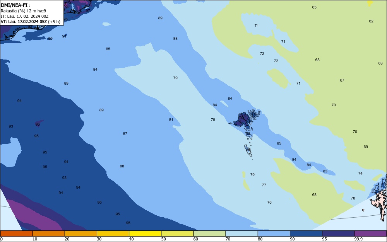Click the humidity value '67' on the map
The width and height of the screenshot is (387, 242).
(342, 80)
